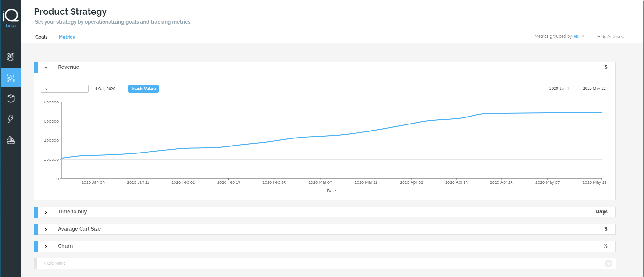Open the sailboat sidebar icon
Image resolution: width=644 pixels, height=277 pixels.
pos(11,140)
